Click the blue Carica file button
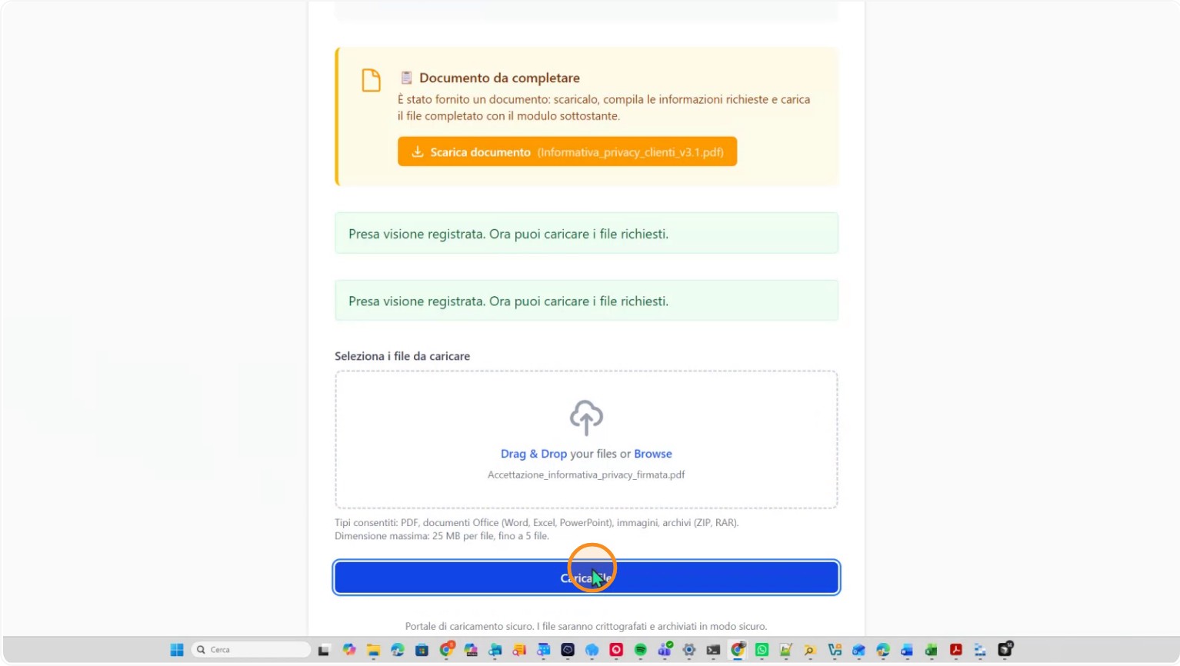 [x=586, y=578]
